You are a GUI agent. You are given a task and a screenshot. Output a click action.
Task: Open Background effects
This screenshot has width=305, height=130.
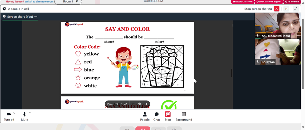184,116
